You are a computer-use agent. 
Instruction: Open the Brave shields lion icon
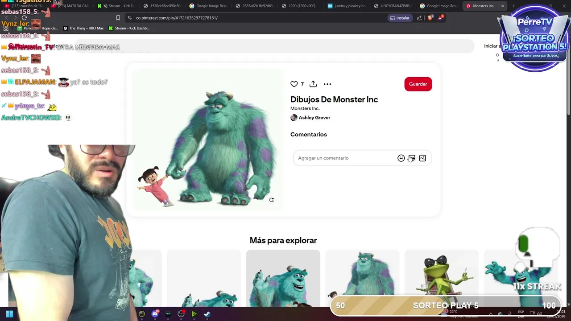(x=430, y=18)
